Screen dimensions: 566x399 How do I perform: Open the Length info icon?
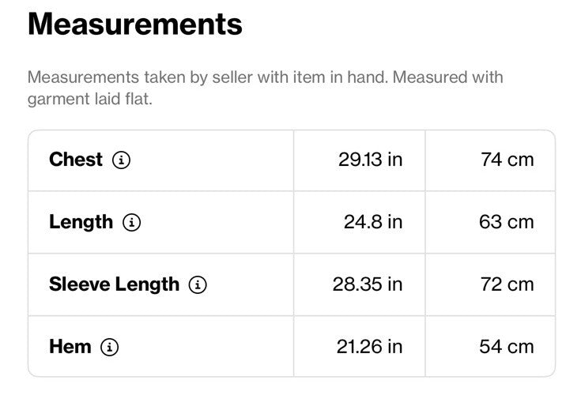click(x=132, y=222)
